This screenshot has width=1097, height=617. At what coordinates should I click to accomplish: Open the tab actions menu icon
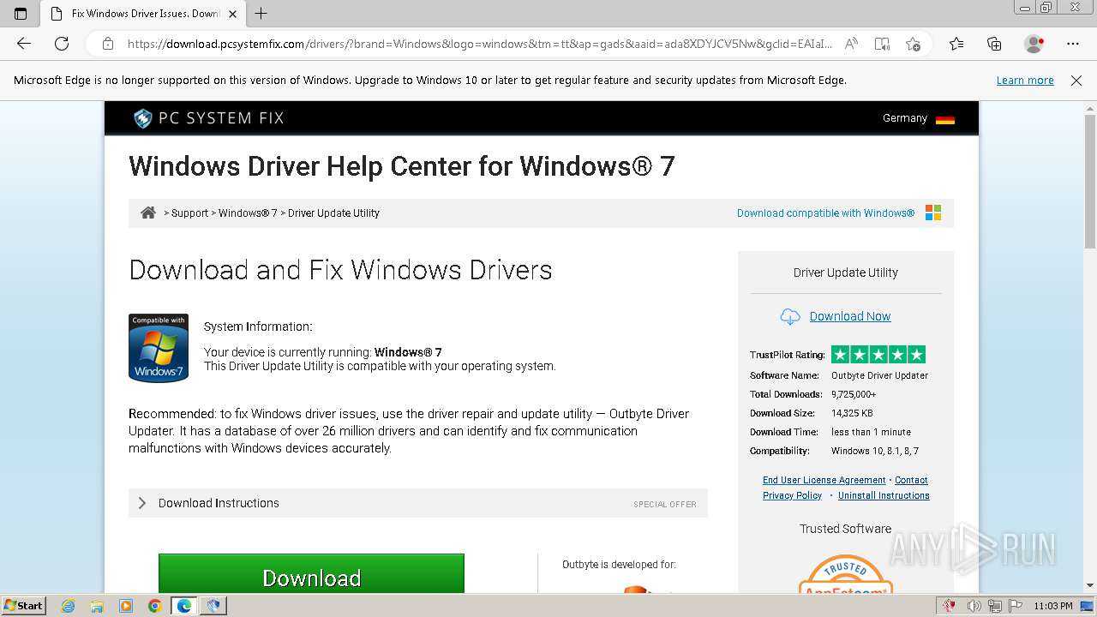21,14
